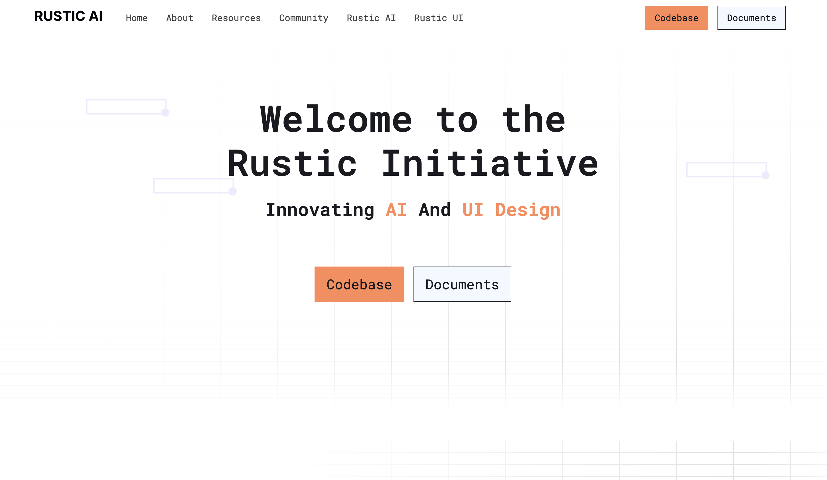Click the highlighted orange AI text

[x=396, y=209]
